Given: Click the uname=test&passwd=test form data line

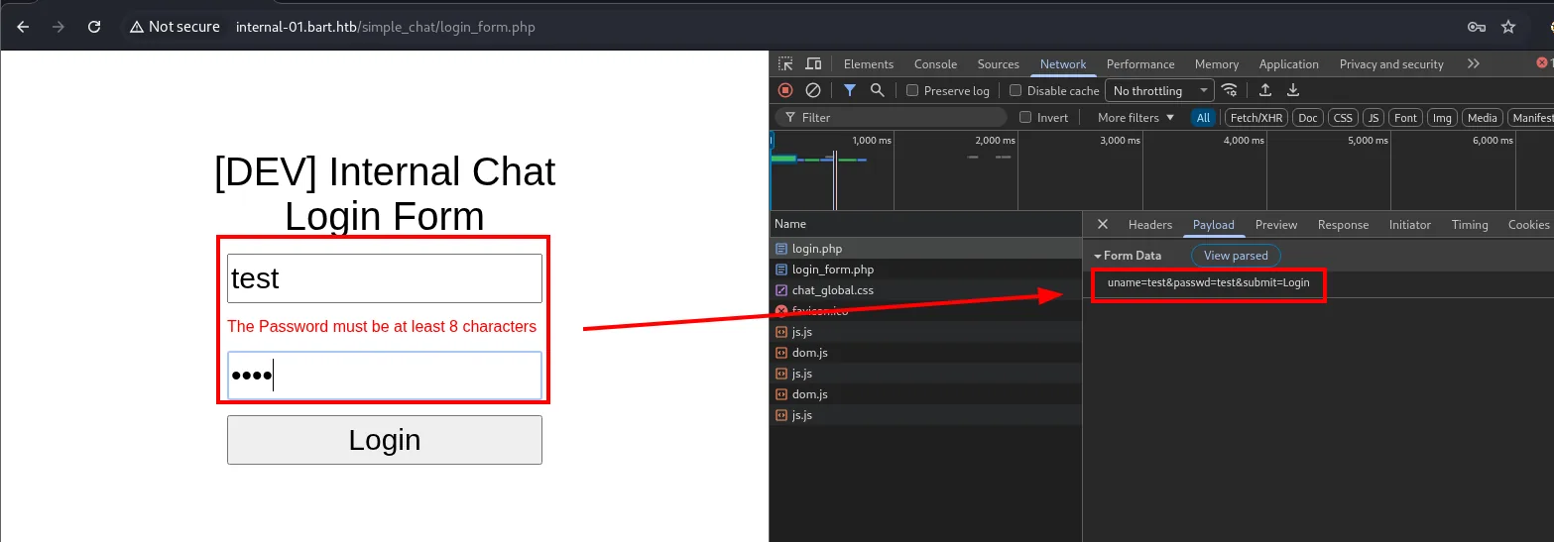Looking at the screenshot, I should [1208, 282].
